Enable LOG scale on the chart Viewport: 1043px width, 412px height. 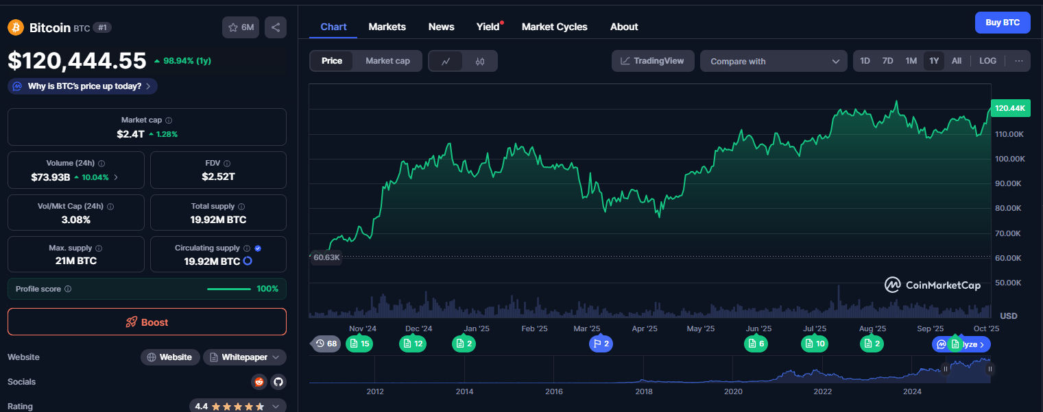tap(987, 61)
